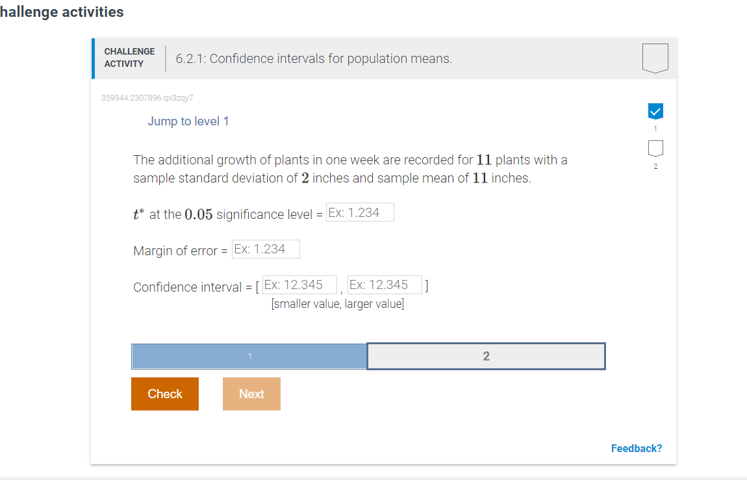747x480 pixels.
Task: Click the "2" label under the empty badge
Action: [655, 166]
